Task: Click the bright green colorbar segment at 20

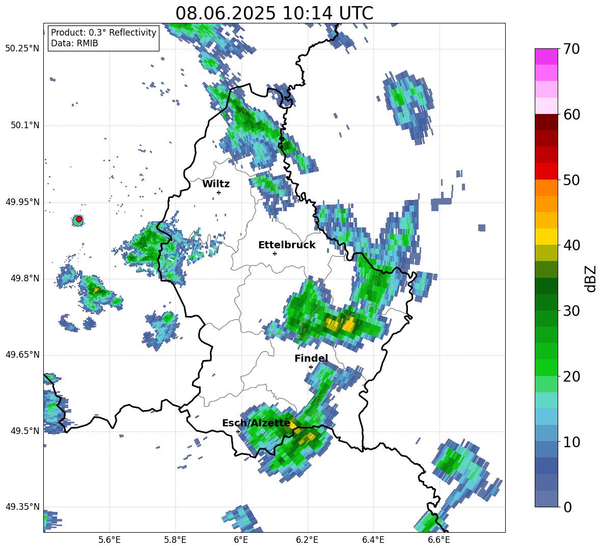Action: [x=546, y=367]
